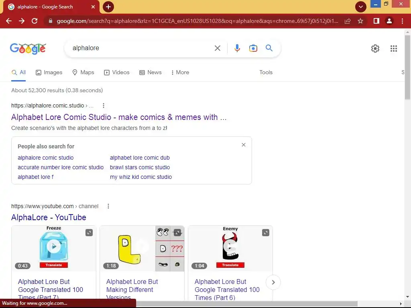411x308 pixels.
Task: Expand the More search options
Action: 180,73
